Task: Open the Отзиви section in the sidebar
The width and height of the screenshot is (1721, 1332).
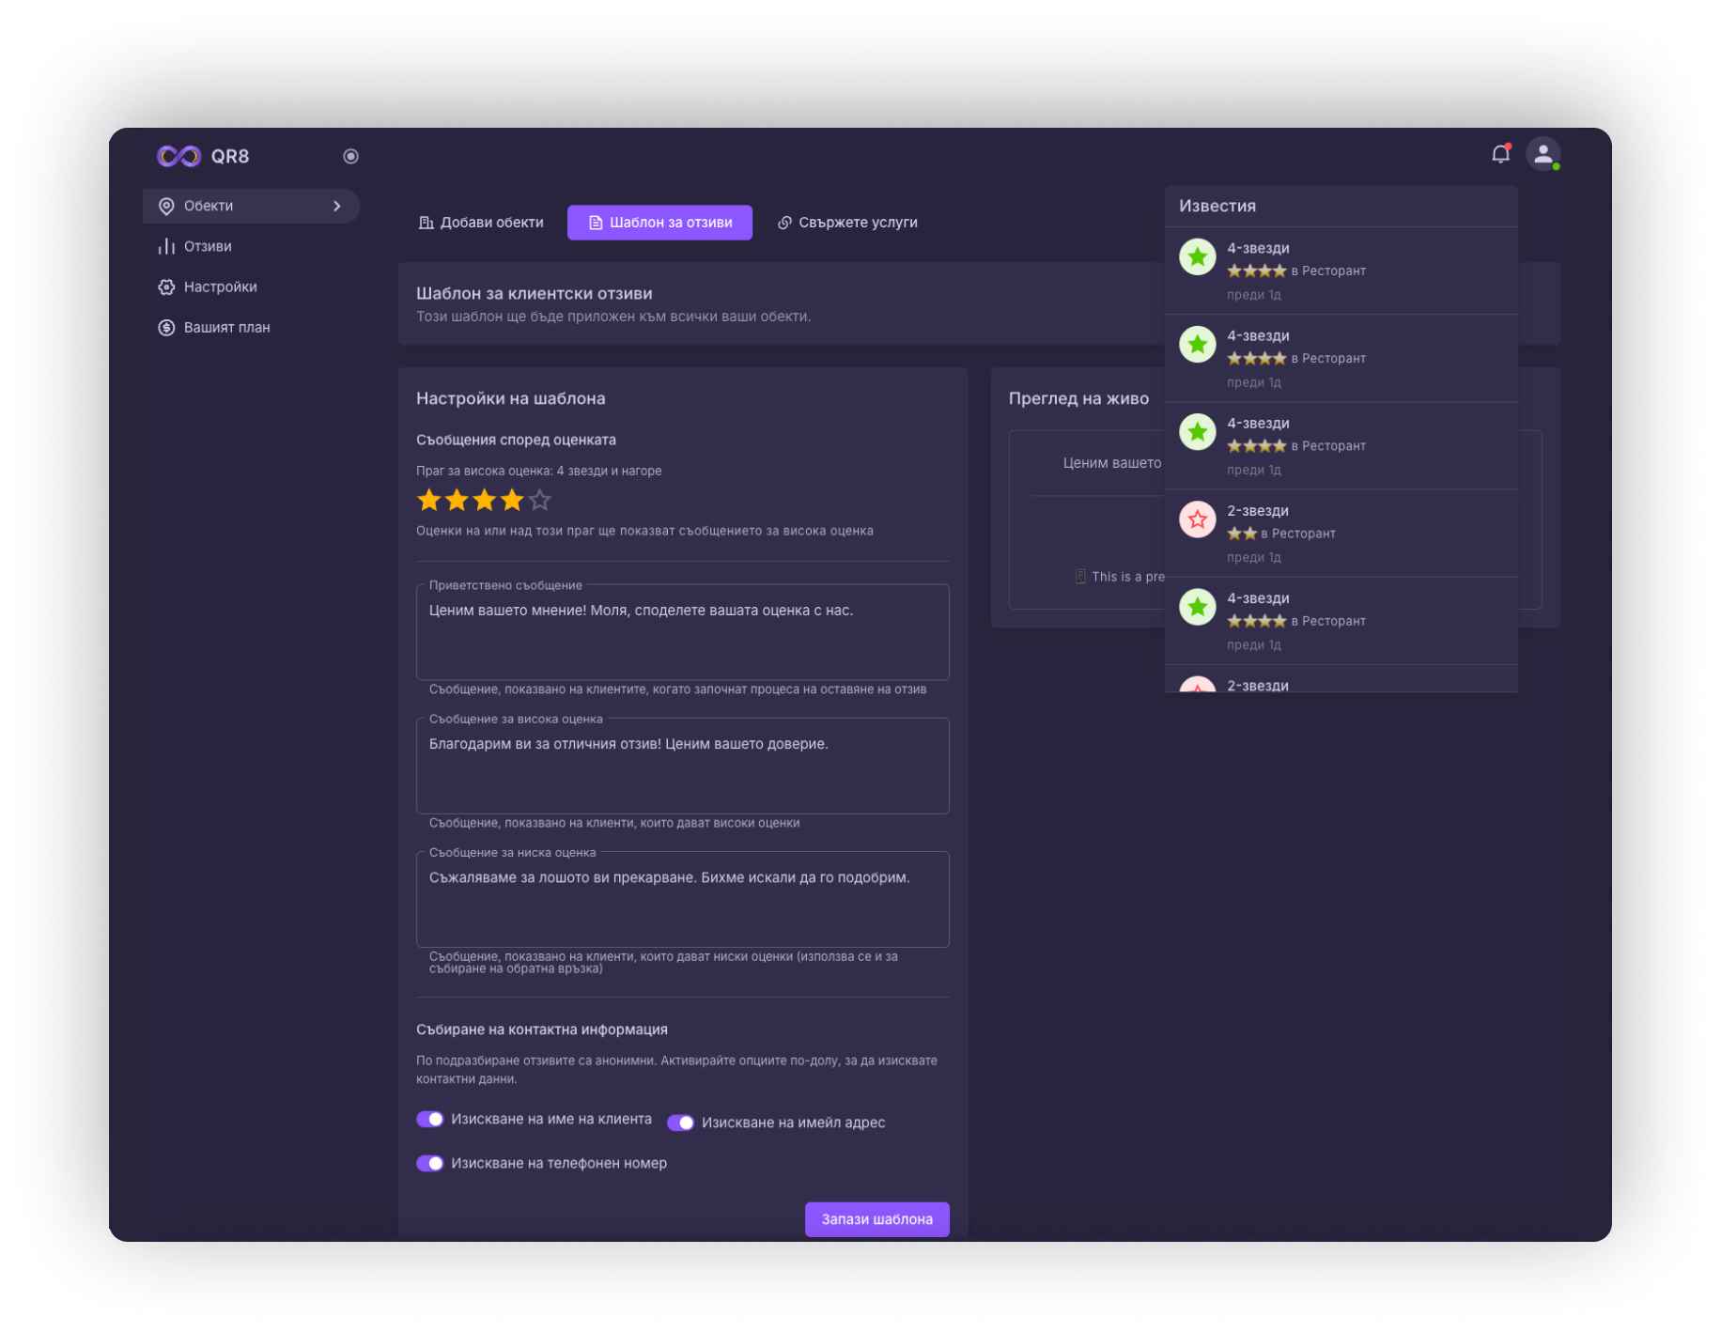Action: pos(208,246)
